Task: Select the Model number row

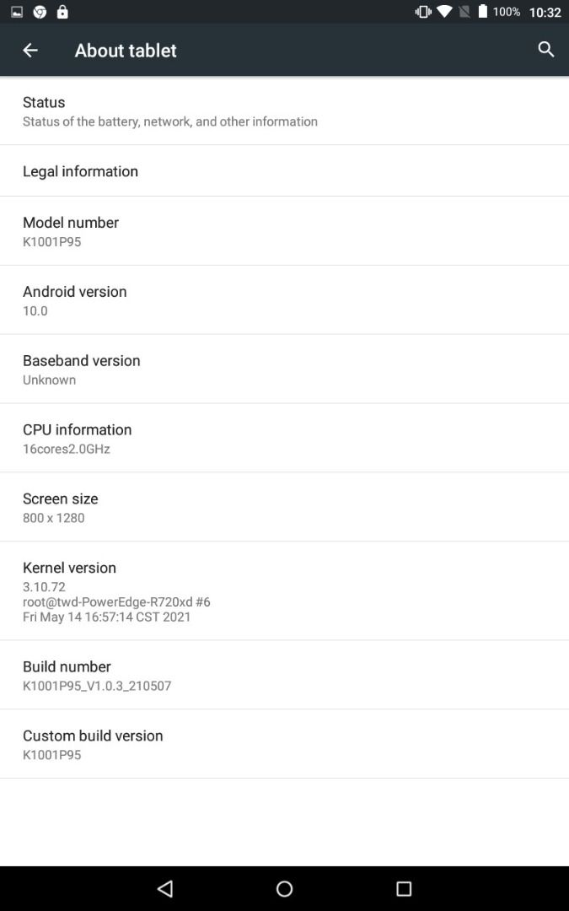Action: [285, 231]
